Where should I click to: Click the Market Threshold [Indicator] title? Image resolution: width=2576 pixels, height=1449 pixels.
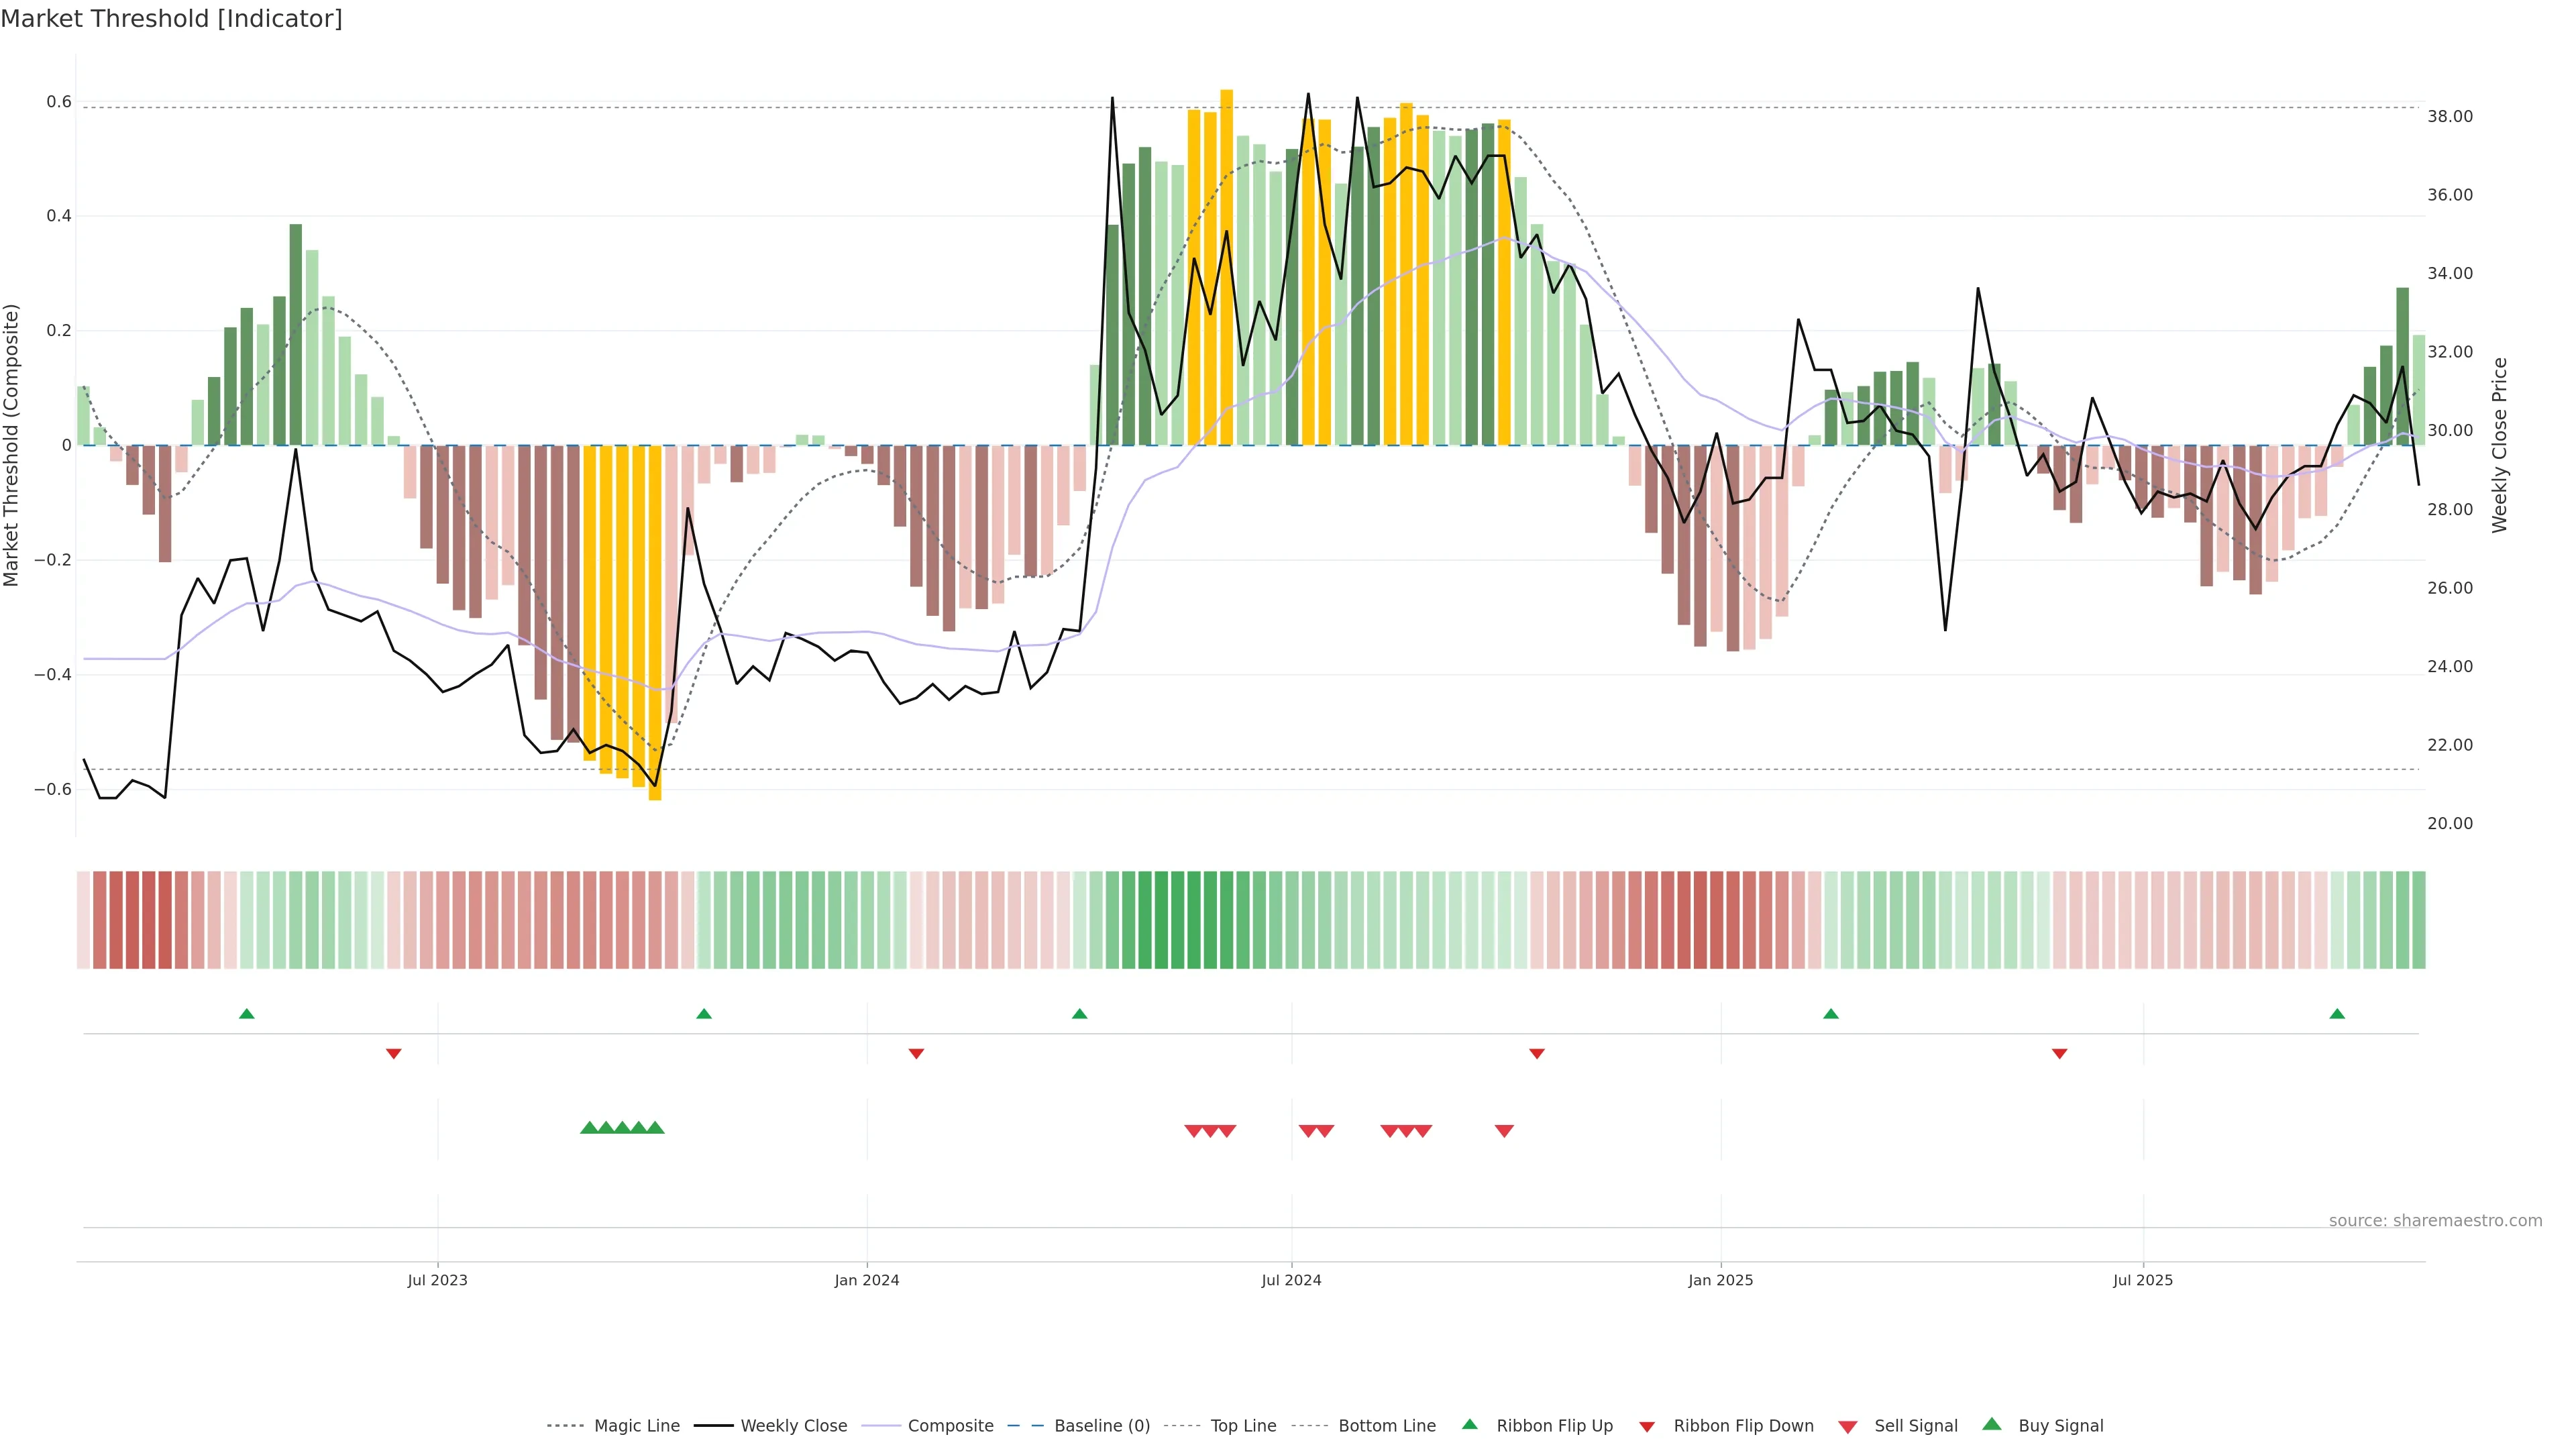coord(171,19)
